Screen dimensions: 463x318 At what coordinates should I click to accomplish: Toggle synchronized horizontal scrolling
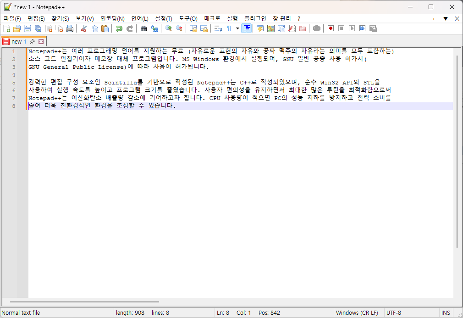[x=204, y=28]
